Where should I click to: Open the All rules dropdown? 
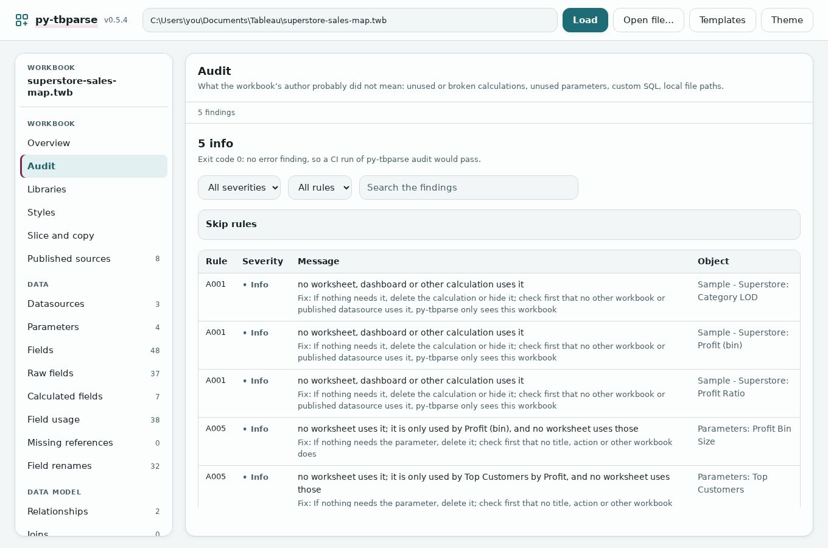click(320, 188)
